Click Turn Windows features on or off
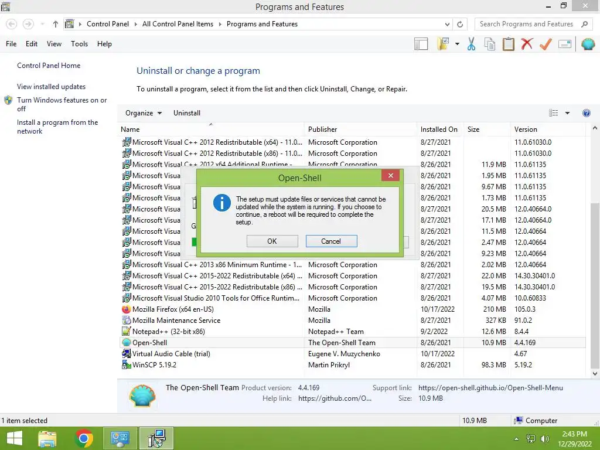 [x=62, y=104]
